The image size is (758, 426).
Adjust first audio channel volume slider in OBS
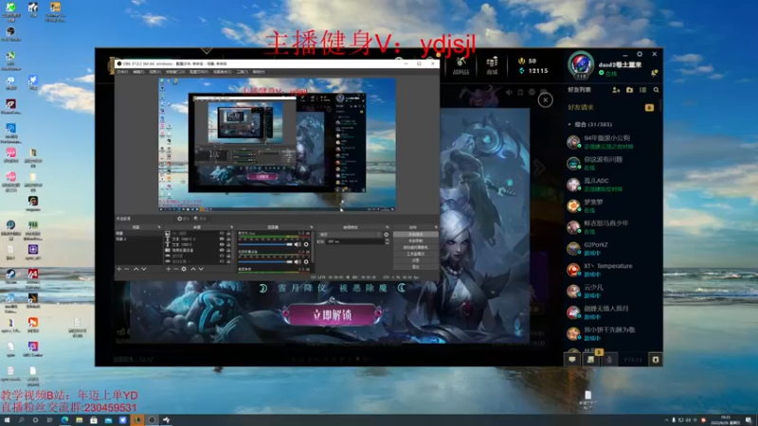coord(265,244)
